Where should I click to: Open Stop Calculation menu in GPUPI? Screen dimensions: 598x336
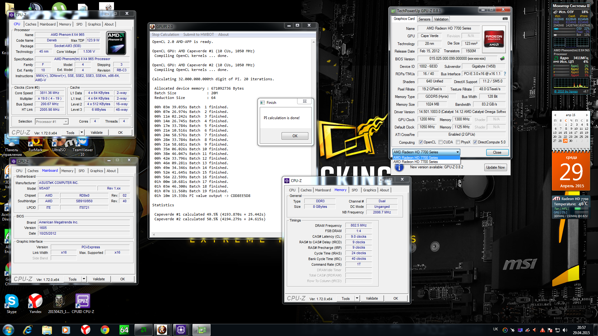[x=165, y=35]
